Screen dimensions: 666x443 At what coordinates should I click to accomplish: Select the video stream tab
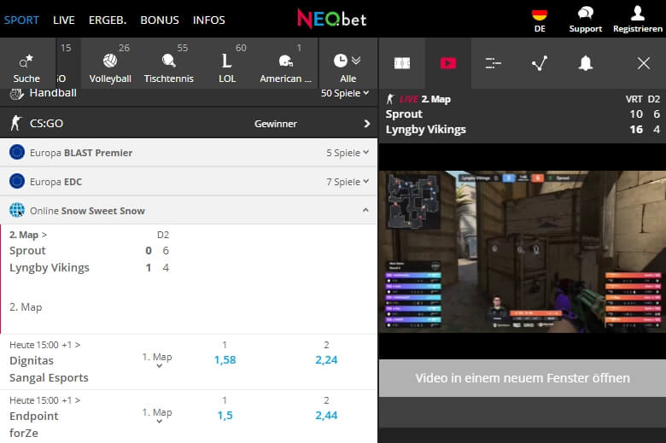pyautogui.click(x=448, y=63)
